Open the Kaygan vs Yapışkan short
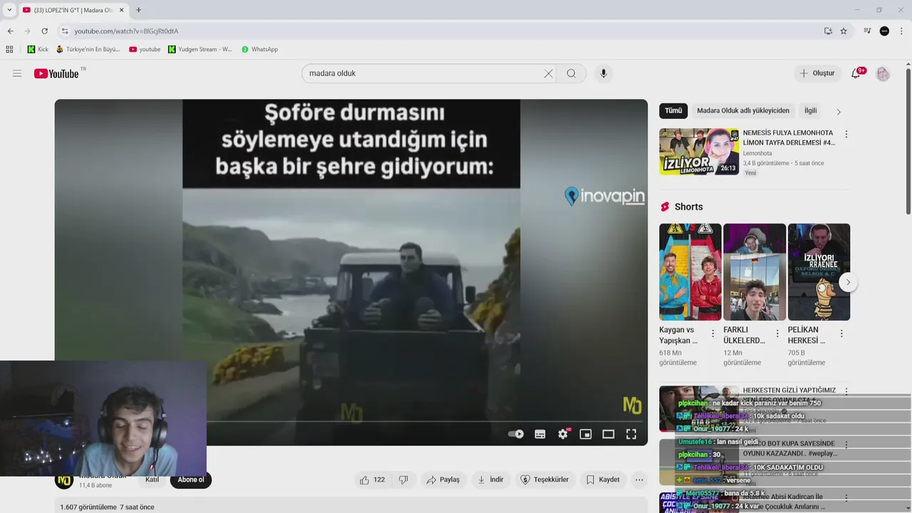Viewport: 912px width, 513px height. pyautogui.click(x=690, y=272)
